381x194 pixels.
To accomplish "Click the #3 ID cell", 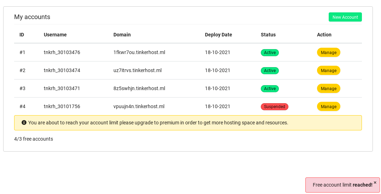I will (22, 88).
